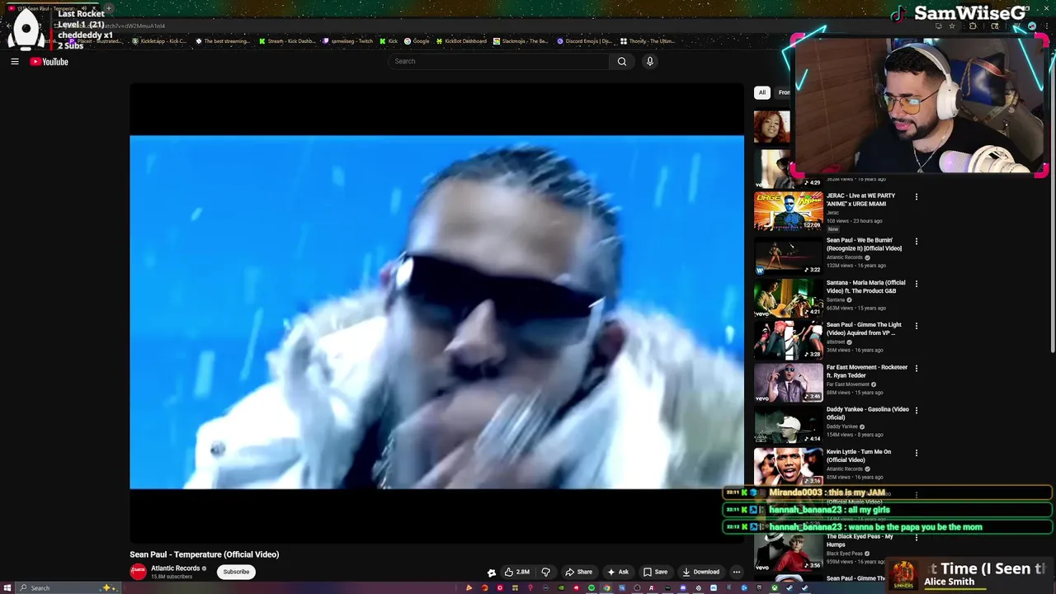Open KickBot Dashboard bookmark
Viewport: 1056px width, 594px height.
point(461,41)
